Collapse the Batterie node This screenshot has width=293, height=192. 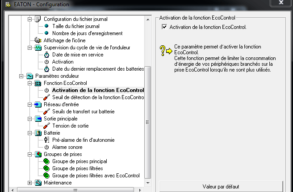(30, 133)
